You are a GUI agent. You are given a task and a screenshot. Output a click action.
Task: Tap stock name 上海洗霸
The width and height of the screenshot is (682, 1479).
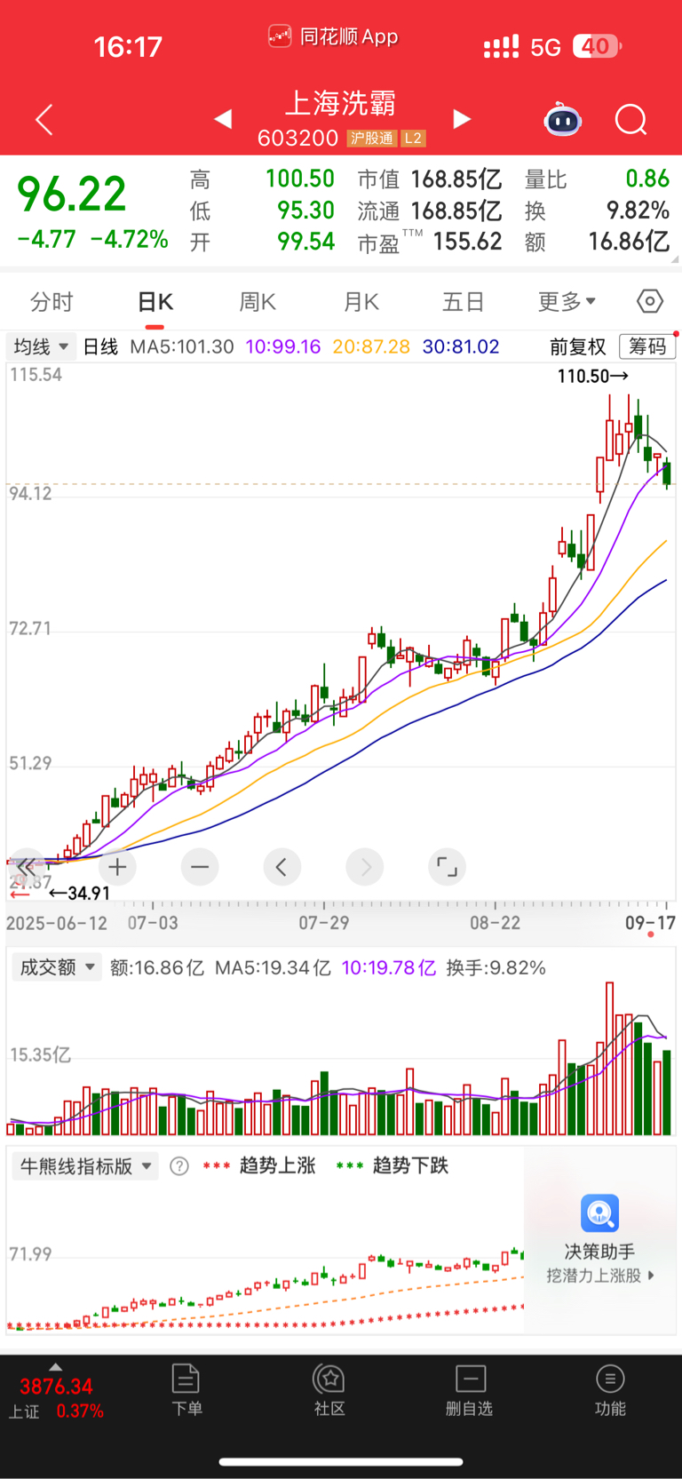(340, 104)
